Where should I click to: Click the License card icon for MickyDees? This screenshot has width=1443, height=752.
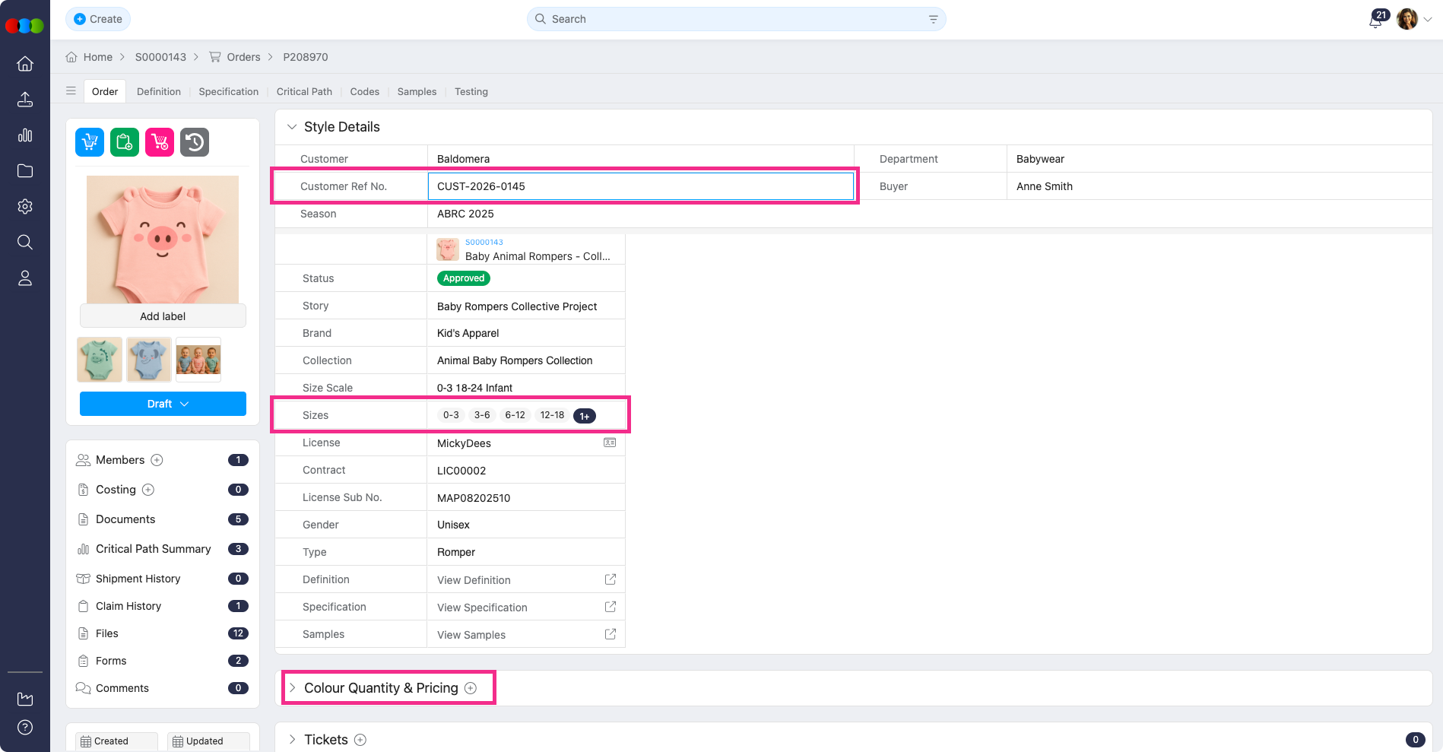(x=610, y=443)
